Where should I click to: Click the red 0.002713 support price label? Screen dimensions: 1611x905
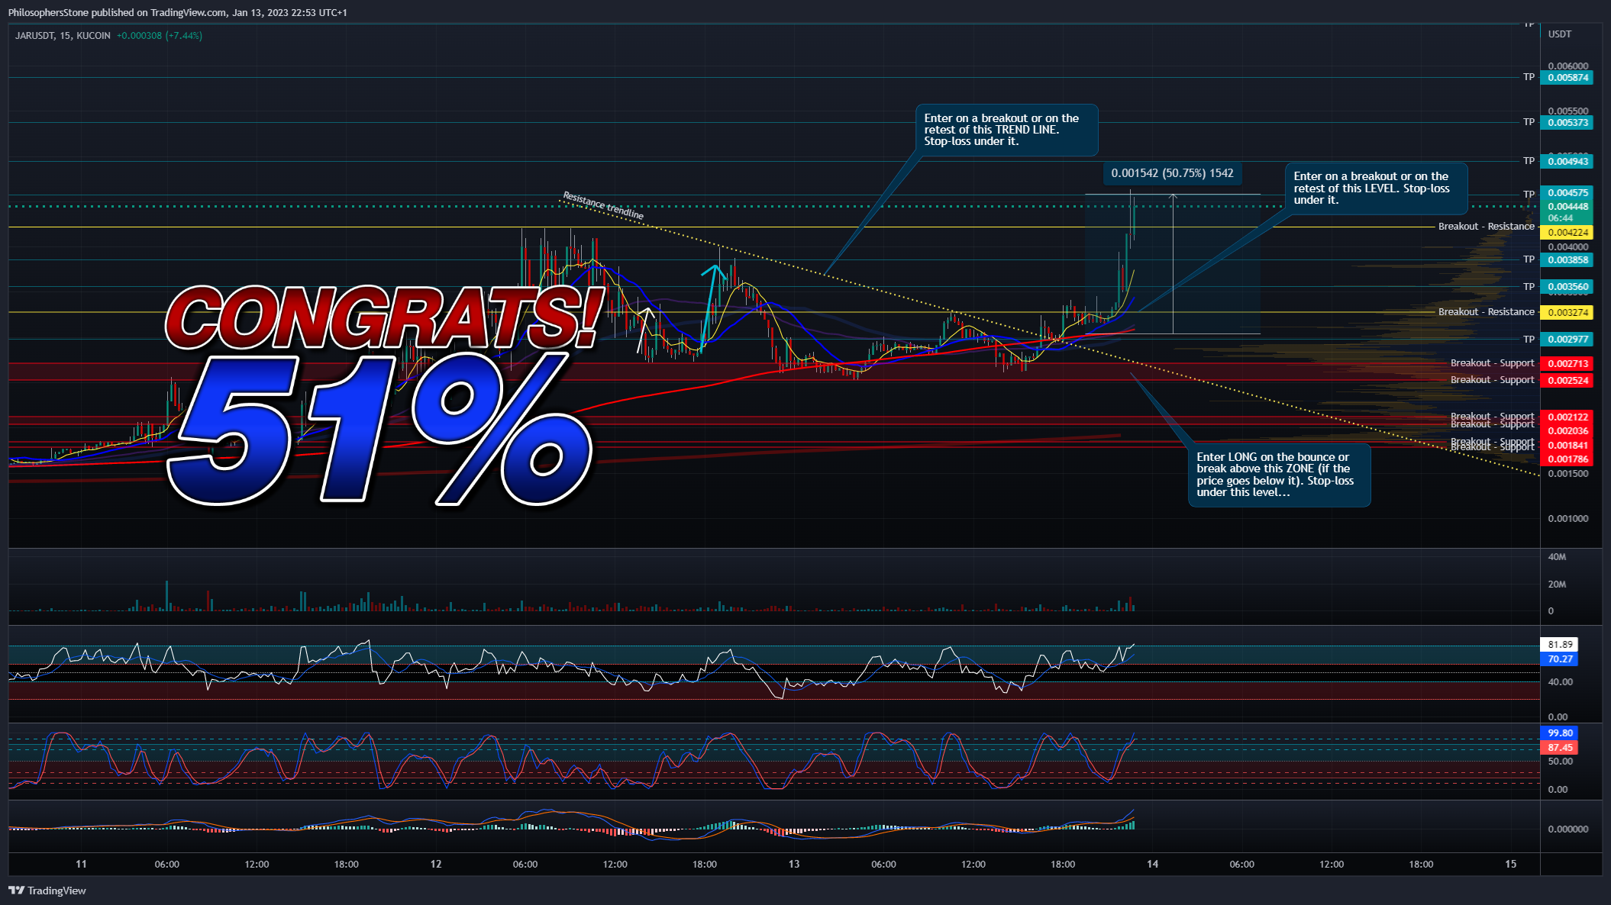pos(1567,364)
